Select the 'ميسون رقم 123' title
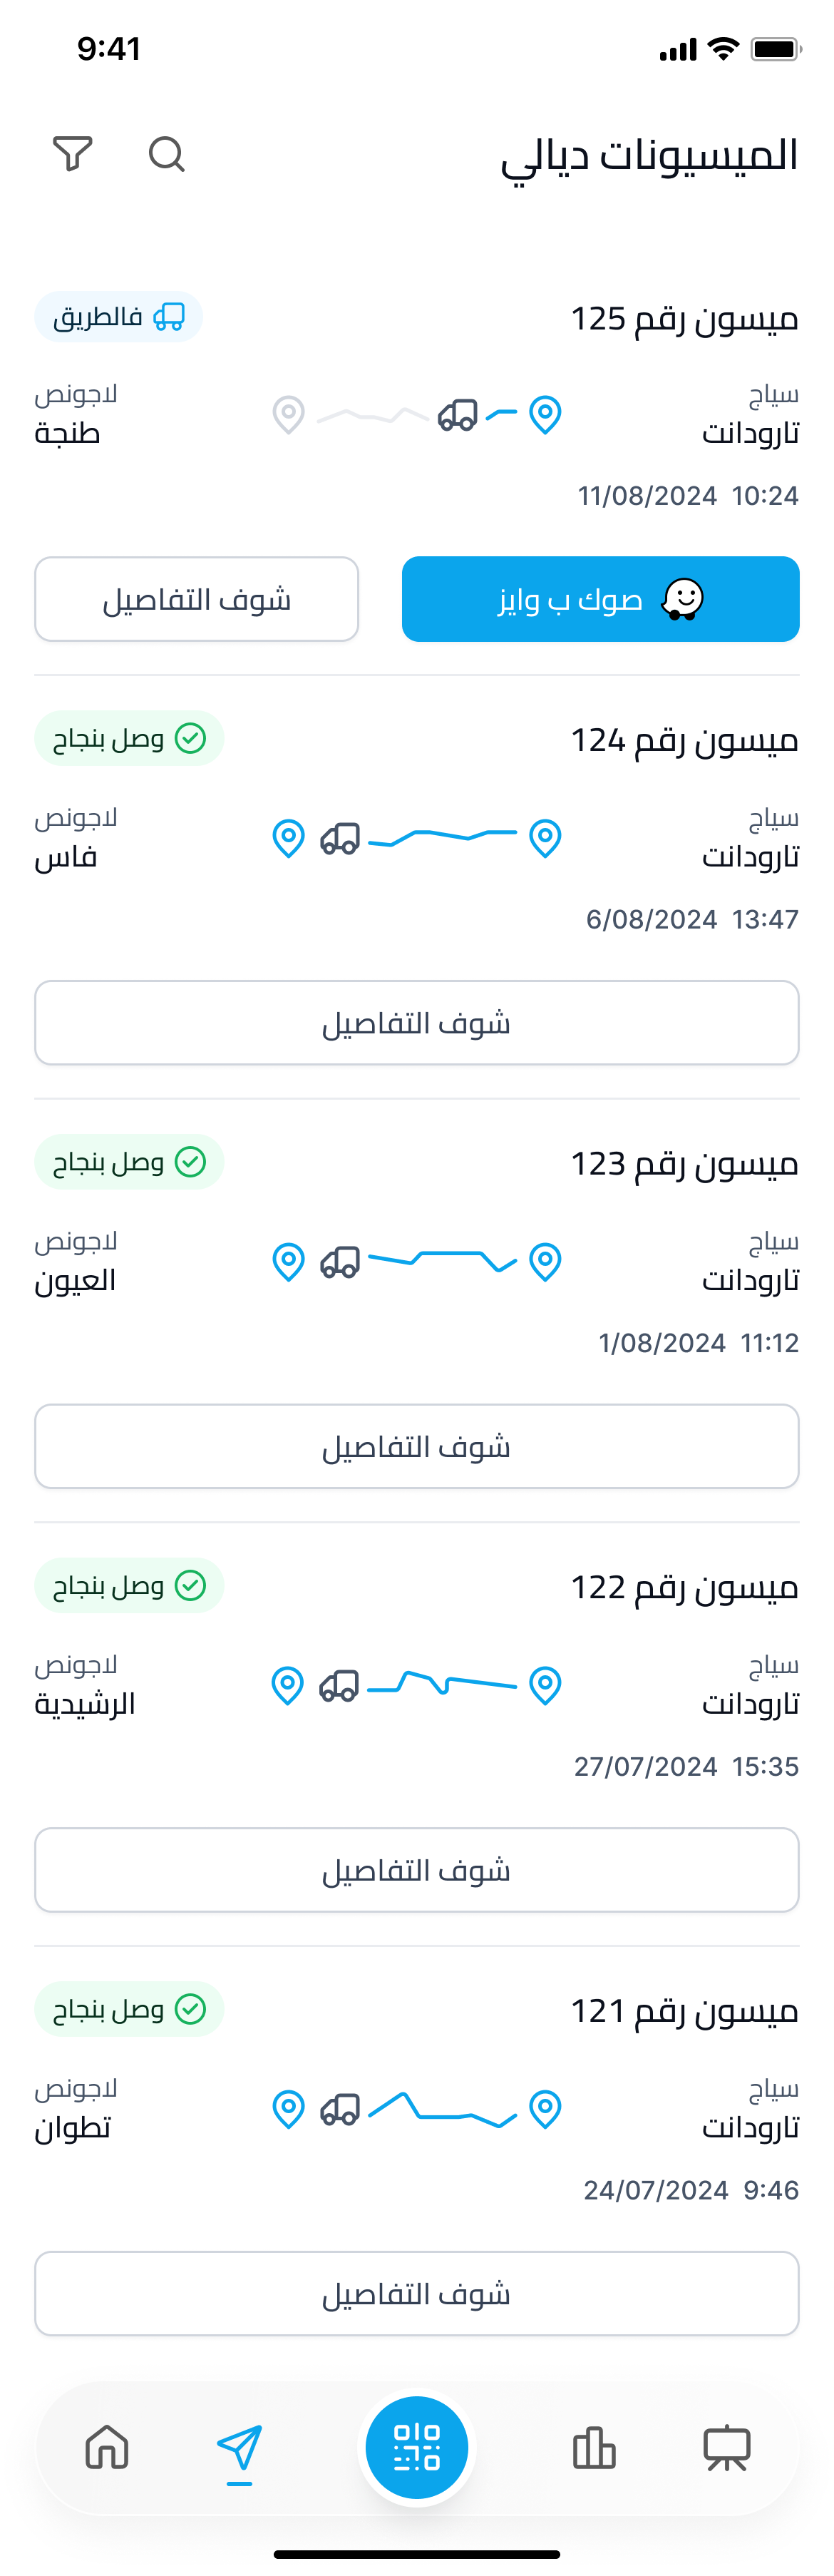 684,1163
